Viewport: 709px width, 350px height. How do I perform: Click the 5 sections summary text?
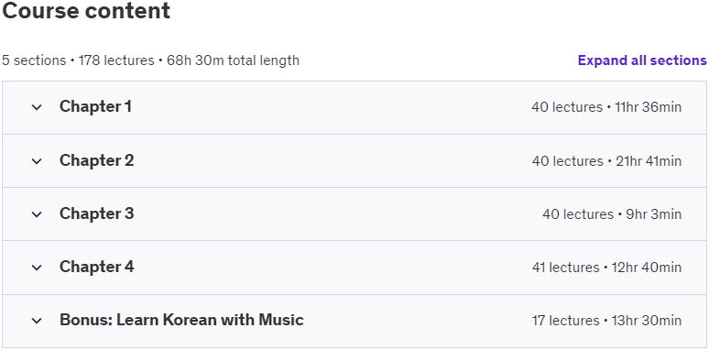[34, 60]
